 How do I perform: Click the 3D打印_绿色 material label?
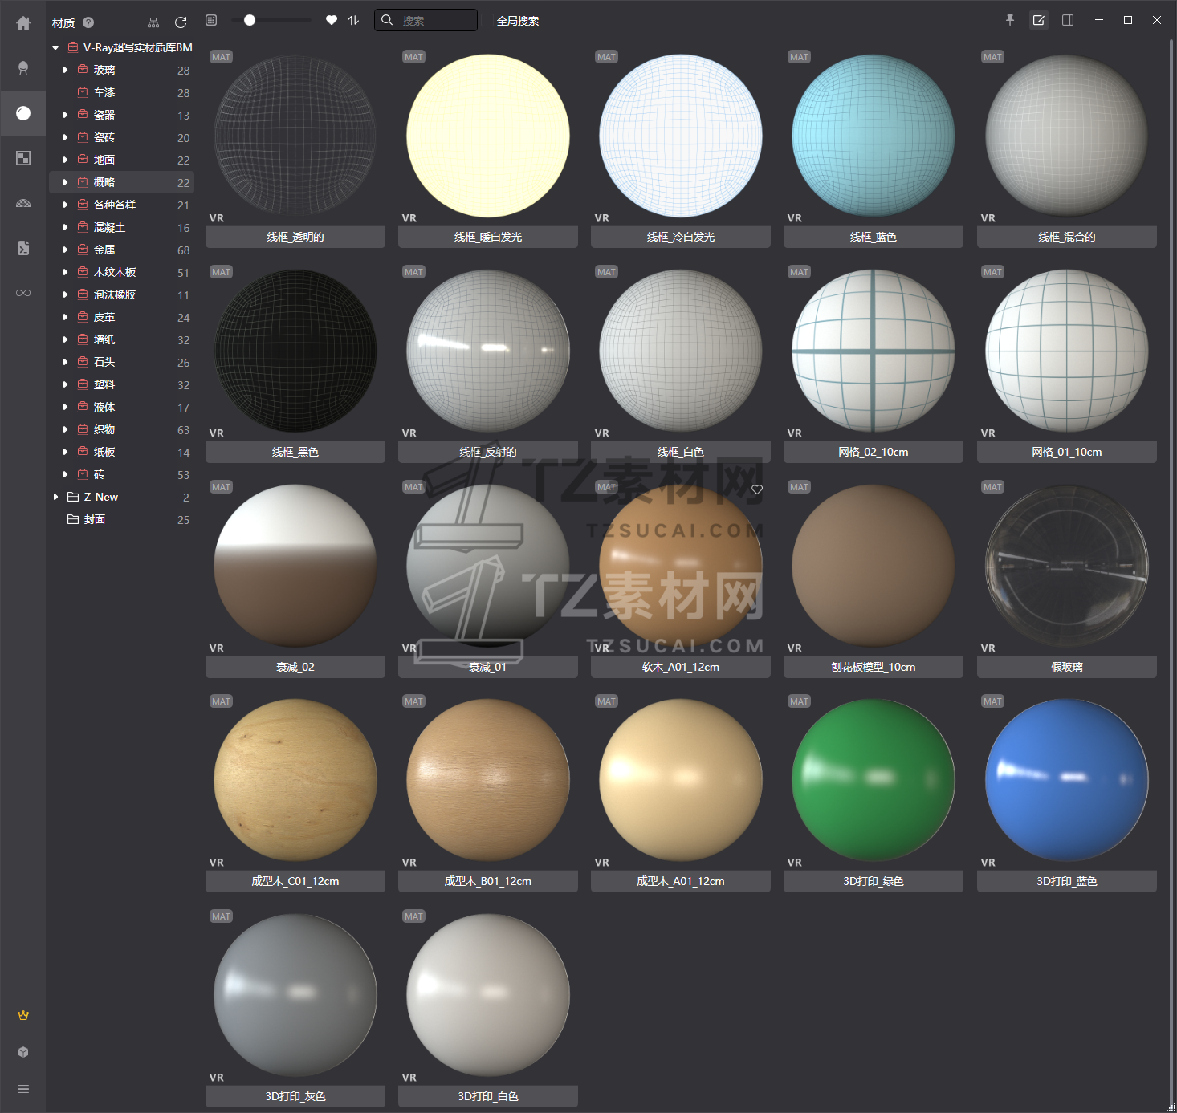(x=873, y=881)
